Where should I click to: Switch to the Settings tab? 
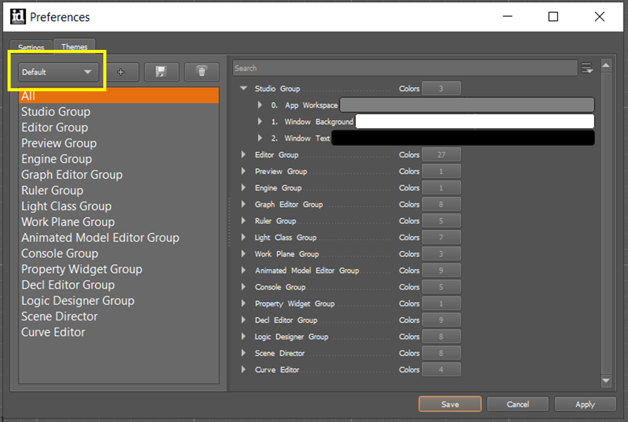point(31,47)
